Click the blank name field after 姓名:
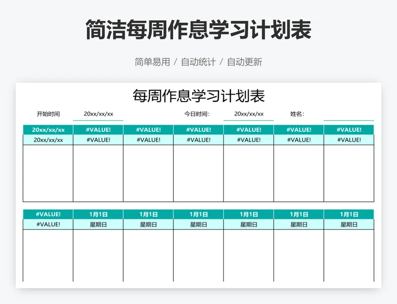The height and width of the screenshot is (304, 397). coord(349,114)
